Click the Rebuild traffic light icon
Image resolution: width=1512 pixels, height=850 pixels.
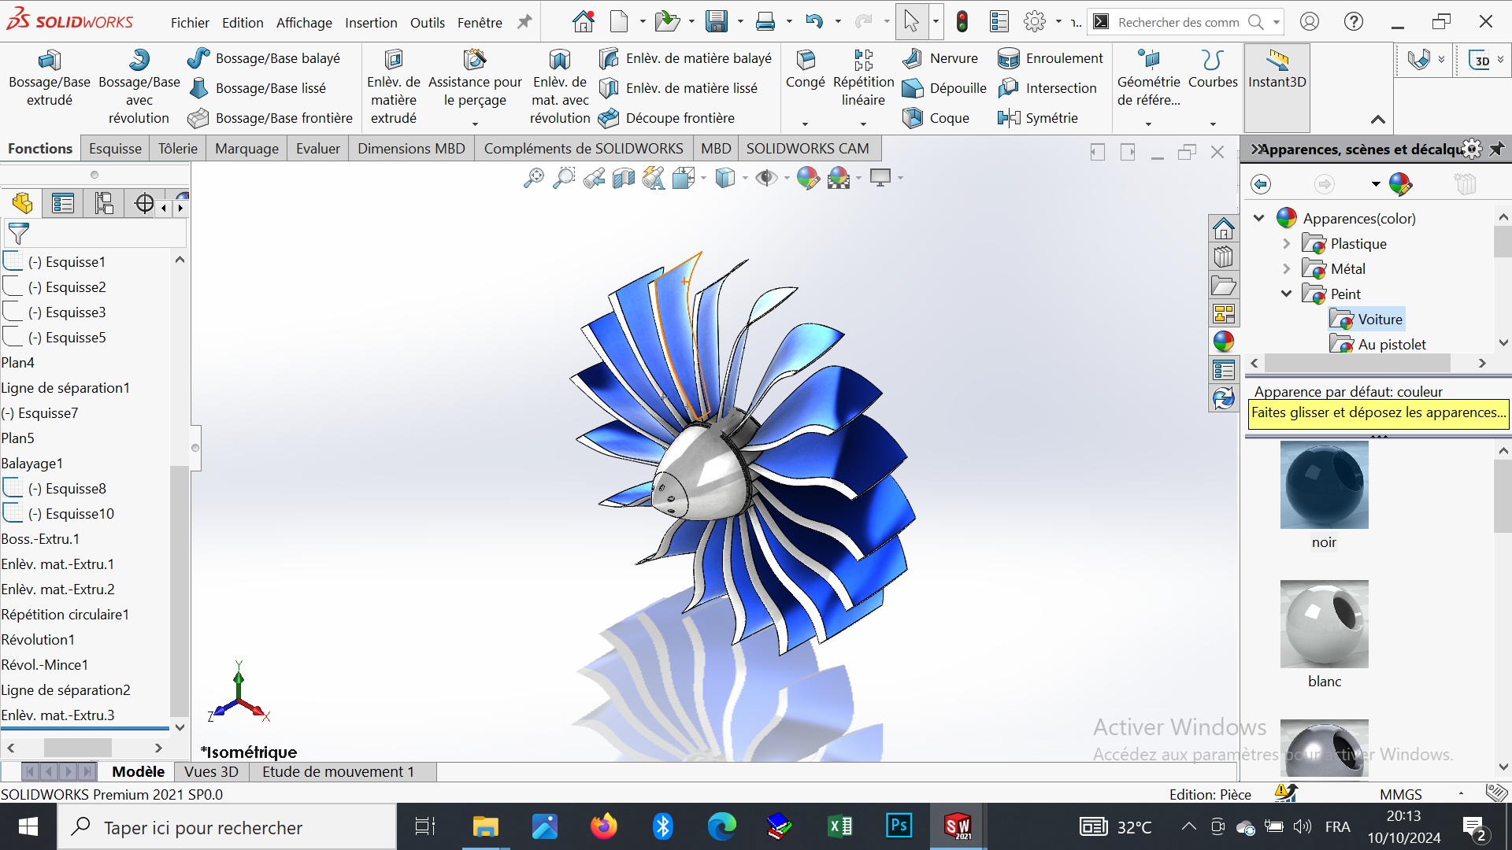pos(962,22)
